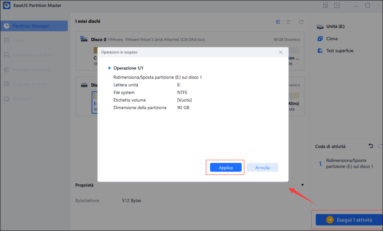This screenshot has width=383, height=231.
Task: Open the title bar dropdown menu icon
Action: coord(337,5)
